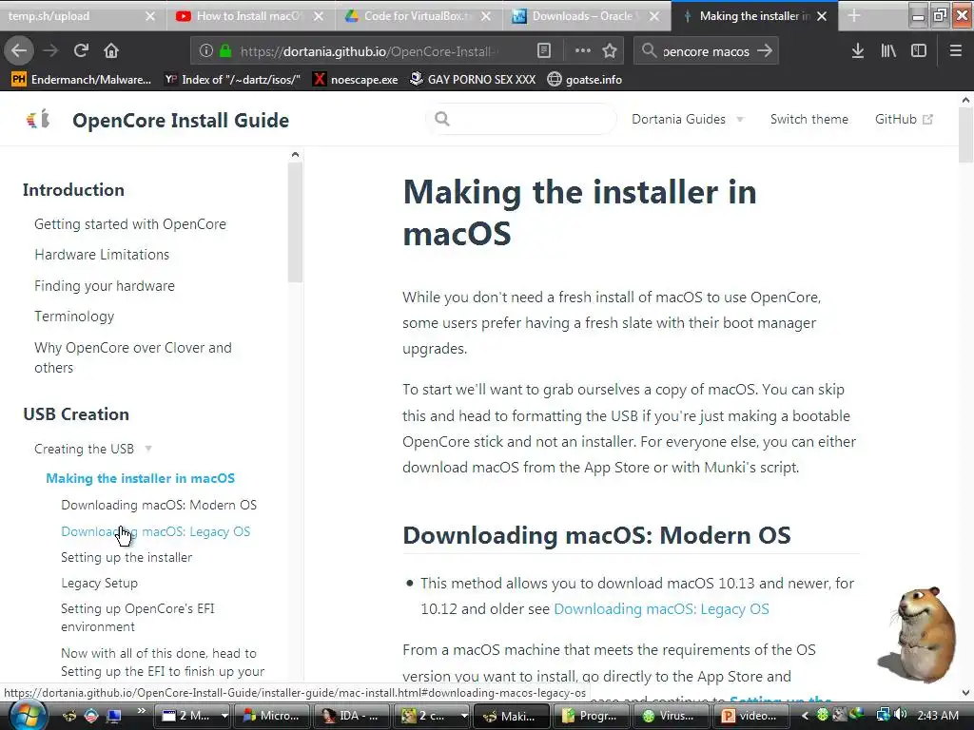Open the goatse.info bookmark
The height and width of the screenshot is (730, 974).
pyautogui.click(x=585, y=80)
